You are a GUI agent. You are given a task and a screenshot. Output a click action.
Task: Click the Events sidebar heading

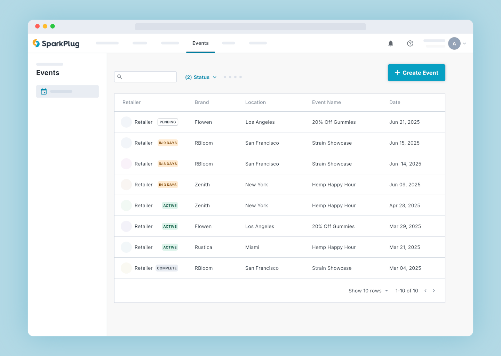48,73
